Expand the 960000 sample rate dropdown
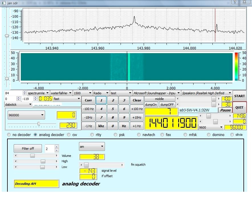 coord(26,115)
